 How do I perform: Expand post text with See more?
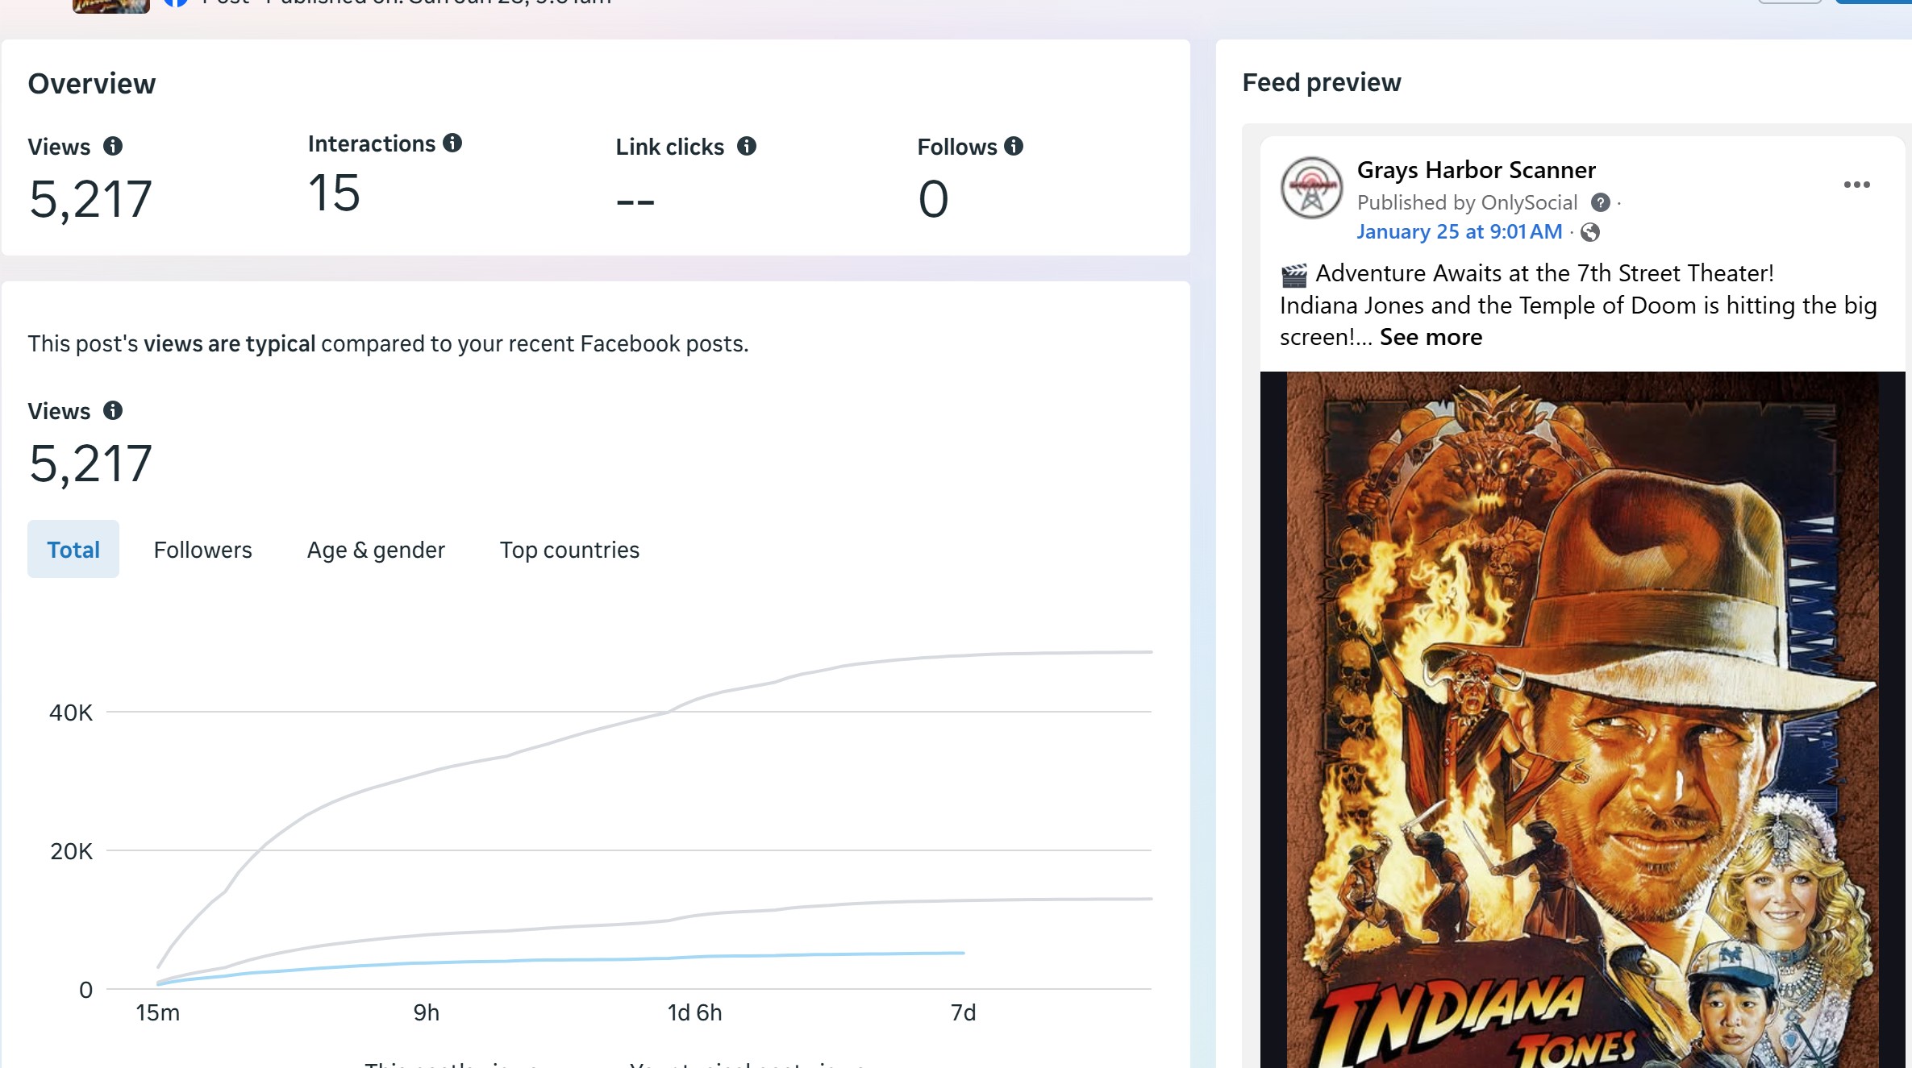[x=1431, y=337]
